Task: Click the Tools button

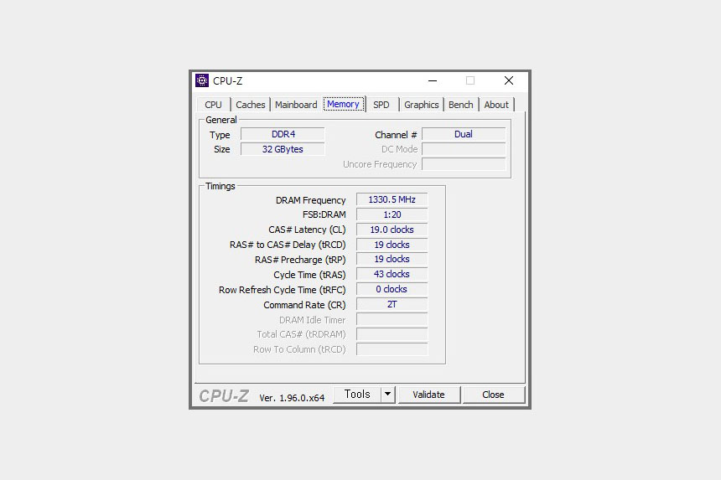Action: click(x=357, y=395)
